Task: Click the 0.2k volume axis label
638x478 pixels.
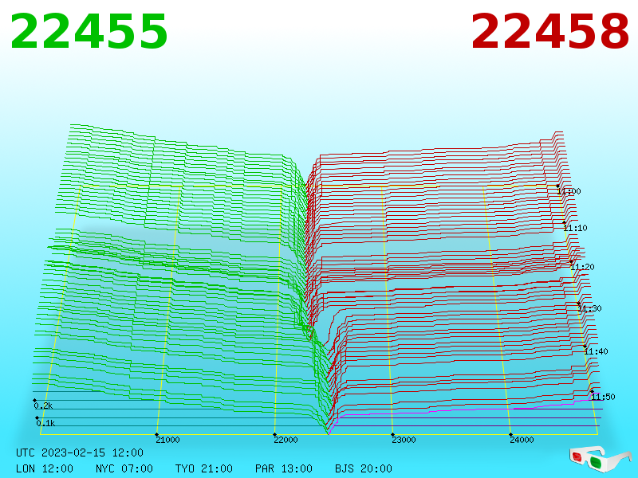Action: pos(43,406)
